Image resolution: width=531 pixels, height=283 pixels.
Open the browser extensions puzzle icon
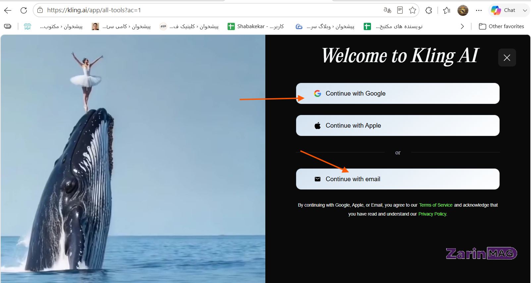click(429, 10)
